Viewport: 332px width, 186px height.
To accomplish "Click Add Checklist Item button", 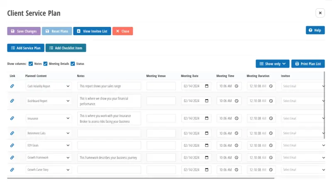I will [66, 48].
